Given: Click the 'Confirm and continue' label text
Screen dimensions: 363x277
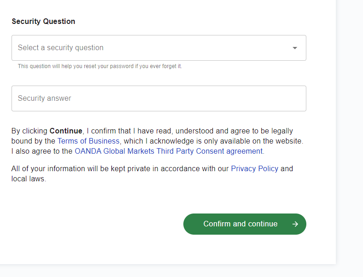Looking at the screenshot, I should click(240, 224).
